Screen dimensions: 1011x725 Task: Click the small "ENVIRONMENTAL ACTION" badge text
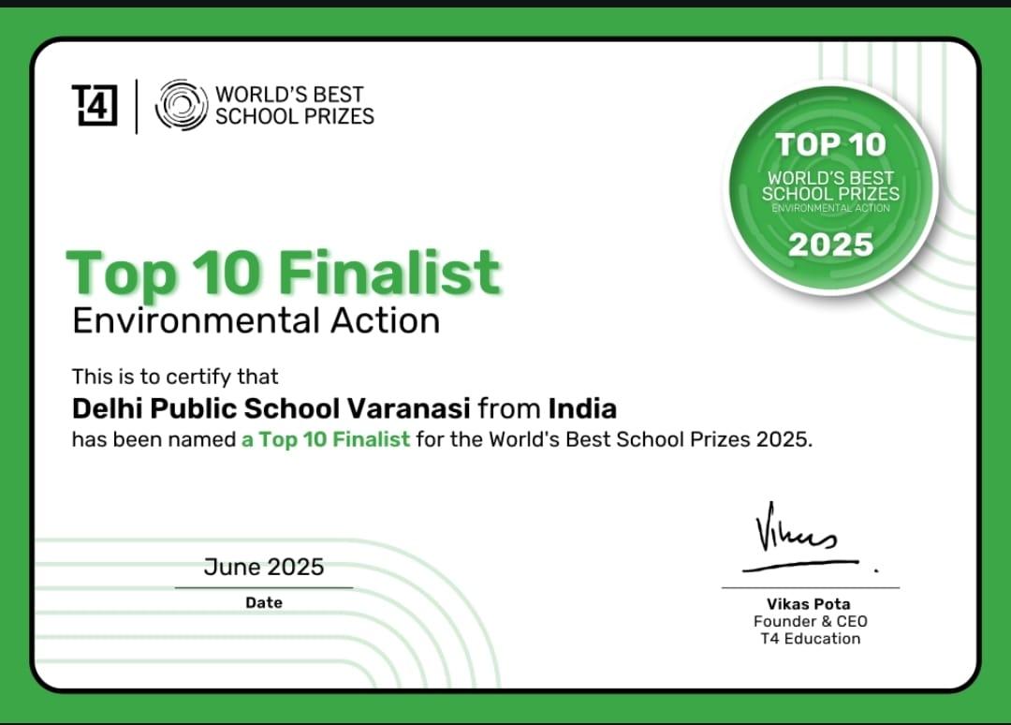click(830, 208)
